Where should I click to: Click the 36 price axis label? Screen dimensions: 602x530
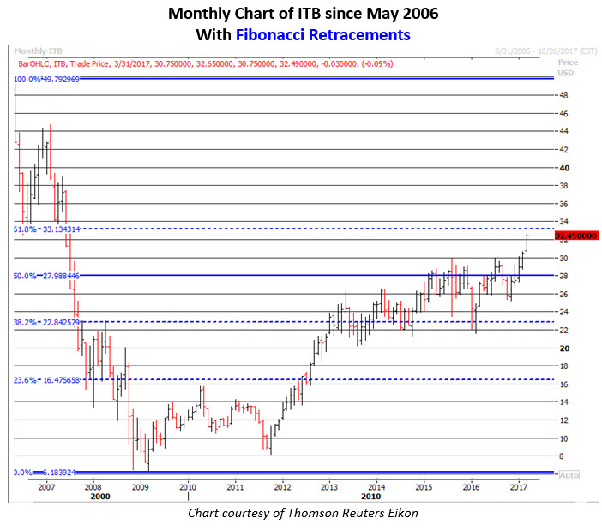(563, 204)
